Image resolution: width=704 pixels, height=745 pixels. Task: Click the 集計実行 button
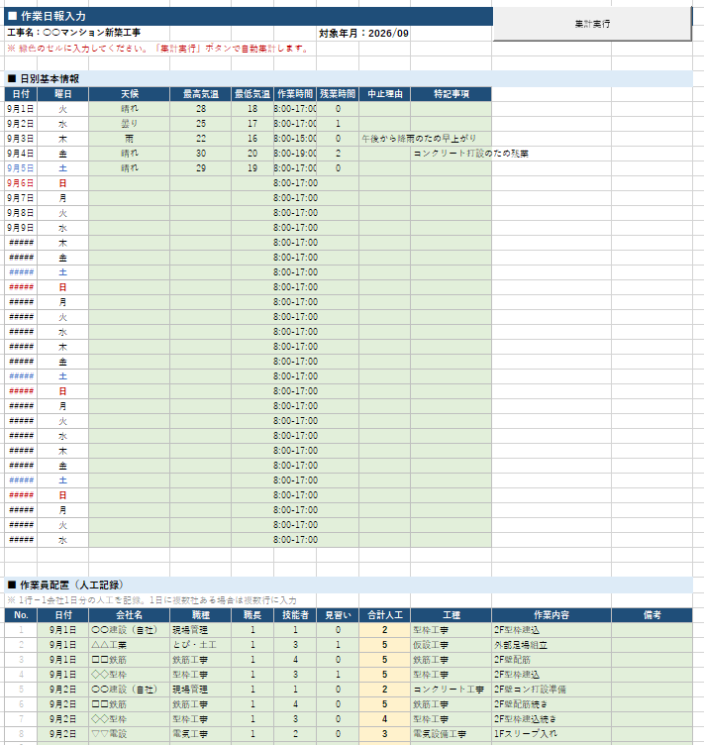(x=592, y=24)
